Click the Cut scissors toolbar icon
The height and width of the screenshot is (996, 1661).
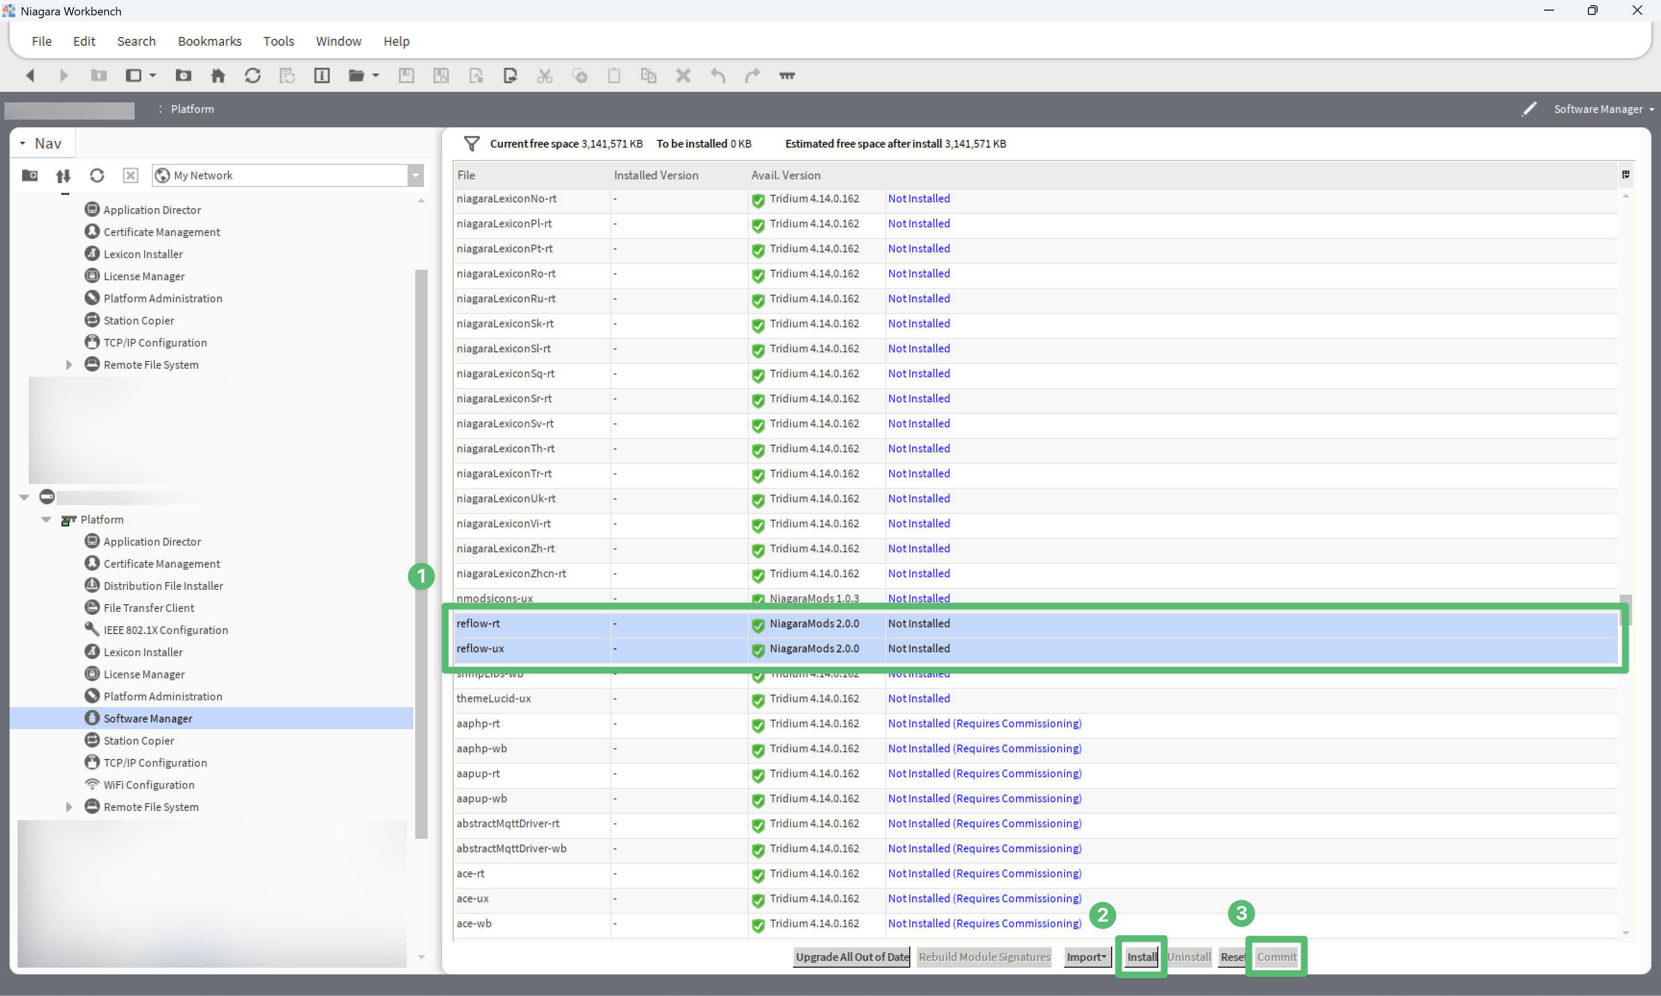tap(545, 75)
